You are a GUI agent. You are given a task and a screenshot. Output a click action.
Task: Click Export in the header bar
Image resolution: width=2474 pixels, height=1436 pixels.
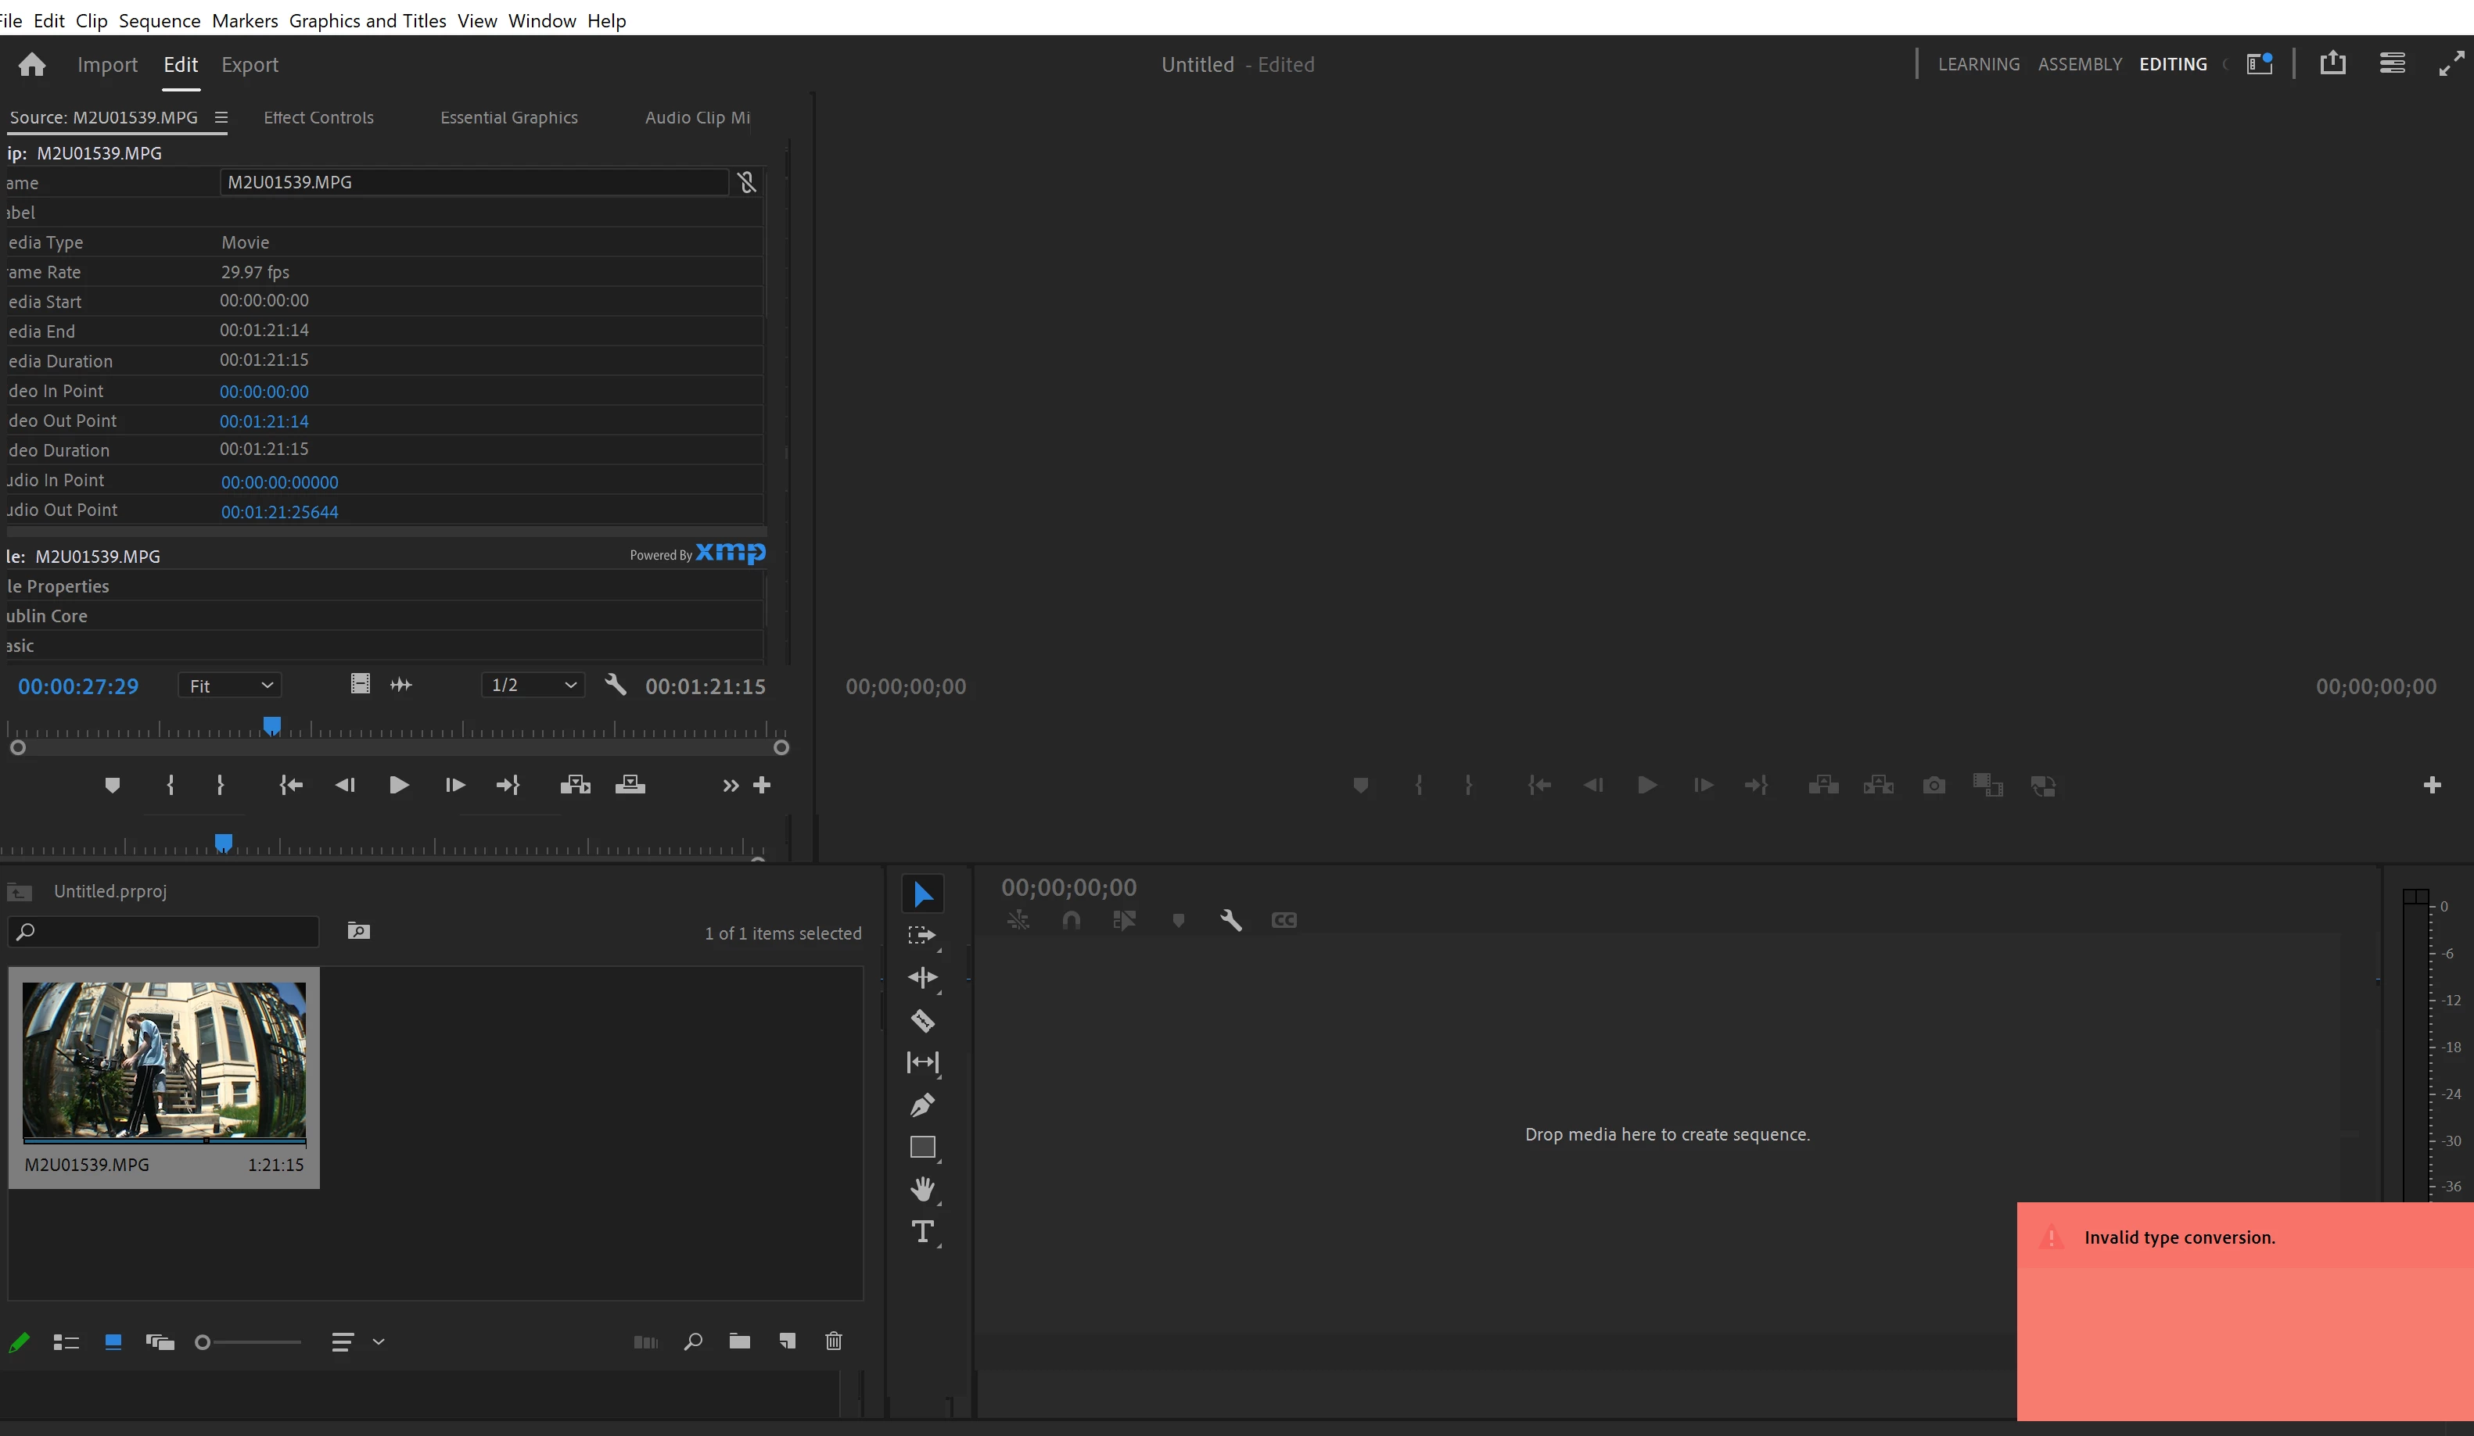pyautogui.click(x=250, y=65)
